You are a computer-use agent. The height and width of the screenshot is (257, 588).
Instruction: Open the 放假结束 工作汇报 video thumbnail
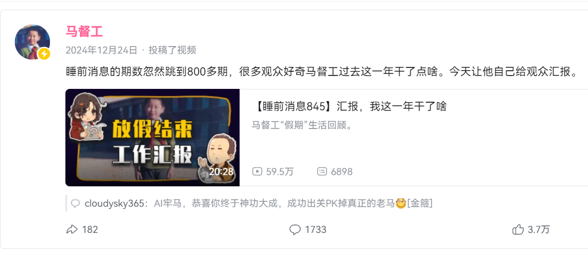coord(152,138)
